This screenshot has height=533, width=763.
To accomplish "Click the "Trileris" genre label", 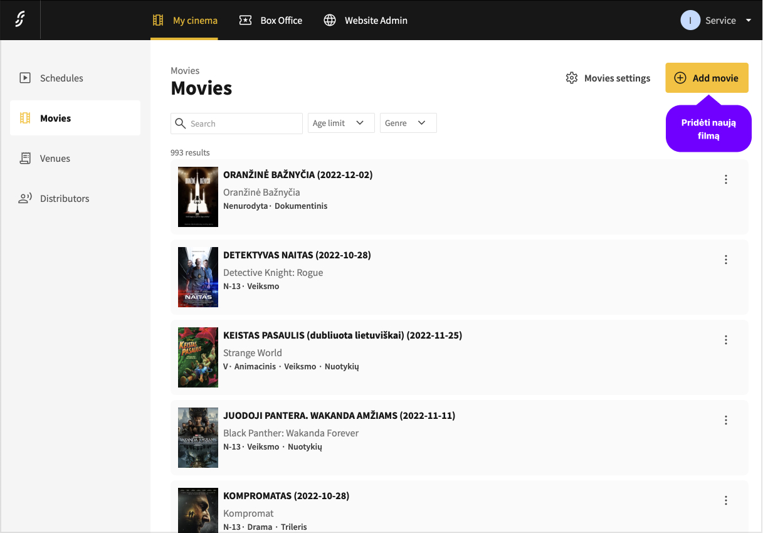I will click(x=294, y=527).
